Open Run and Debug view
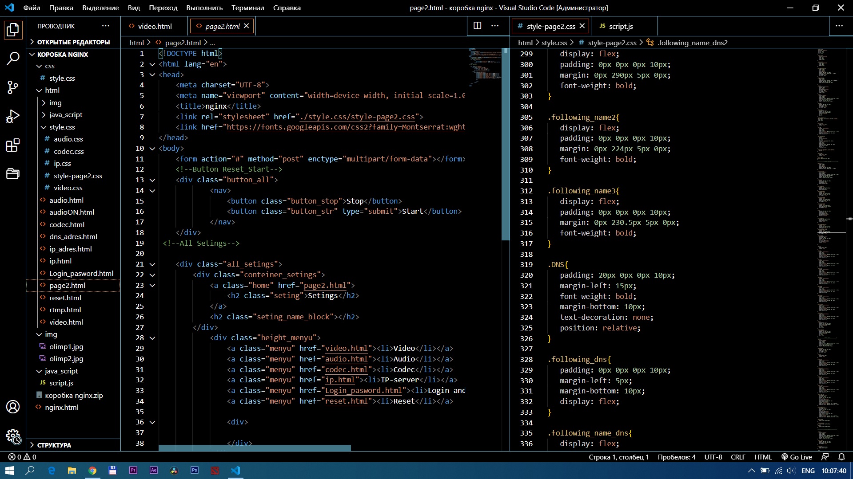Viewport: 853px width, 479px height. click(13, 116)
